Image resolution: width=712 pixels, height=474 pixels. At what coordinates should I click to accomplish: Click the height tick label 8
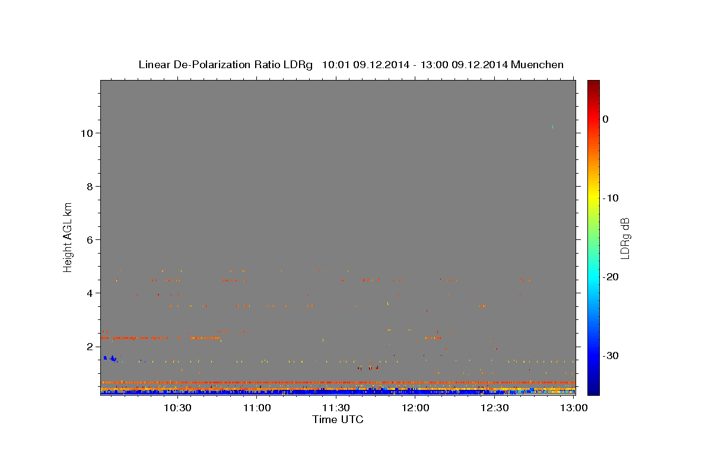[90, 187]
